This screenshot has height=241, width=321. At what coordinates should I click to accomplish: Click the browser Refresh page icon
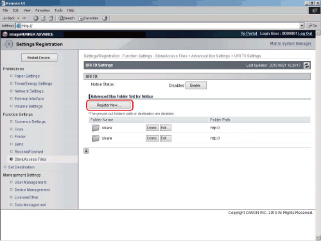point(43,18)
